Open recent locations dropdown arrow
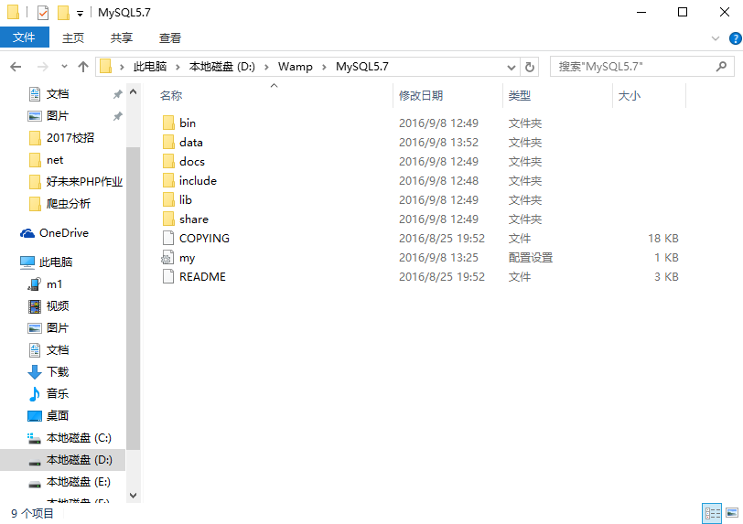This screenshot has width=743, height=524. click(64, 67)
